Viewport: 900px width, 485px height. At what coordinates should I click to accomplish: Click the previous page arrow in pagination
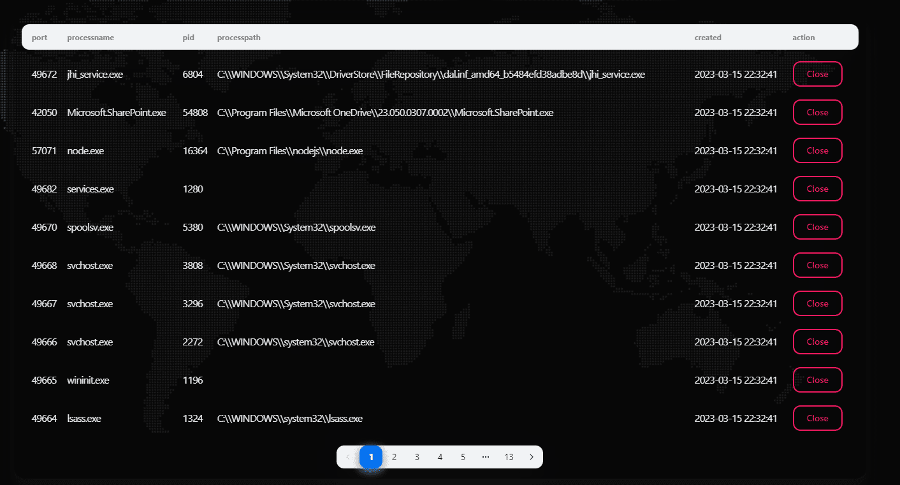point(348,457)
